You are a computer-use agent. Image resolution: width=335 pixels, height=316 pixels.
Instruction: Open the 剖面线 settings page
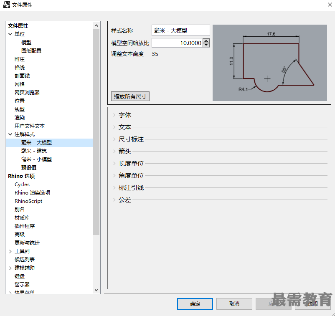(x=22, y=76)
